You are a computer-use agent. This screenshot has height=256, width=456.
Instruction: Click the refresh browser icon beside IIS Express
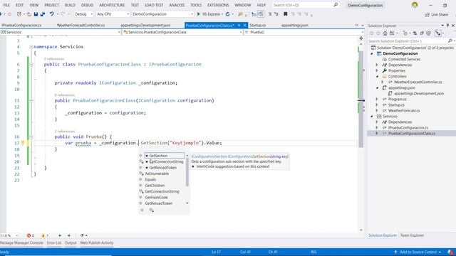tap(228, 14)
